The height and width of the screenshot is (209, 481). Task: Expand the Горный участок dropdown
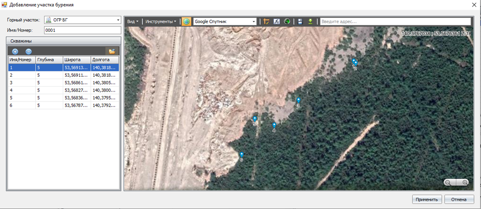[x=118, y=20]
